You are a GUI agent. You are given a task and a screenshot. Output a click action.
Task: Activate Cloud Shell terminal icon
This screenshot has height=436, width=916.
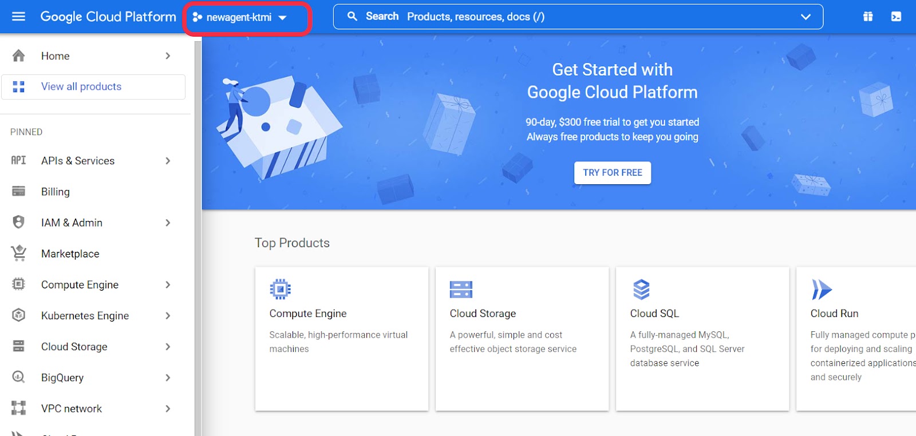[896, 17]
